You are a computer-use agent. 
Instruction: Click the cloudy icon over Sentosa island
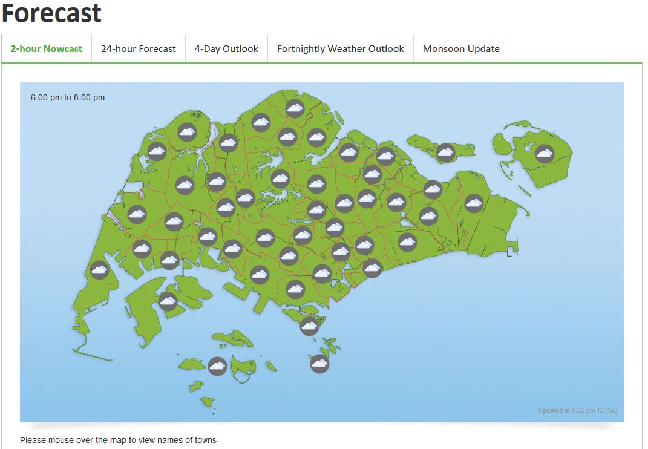[x=309, y=326]
